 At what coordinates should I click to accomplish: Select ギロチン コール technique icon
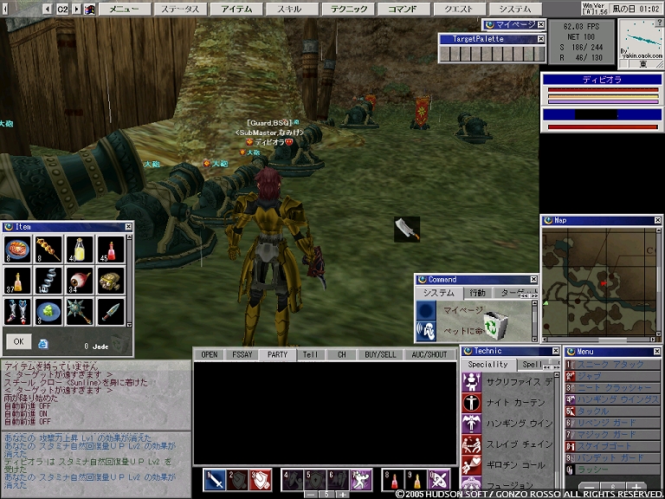tap(472, 465)
